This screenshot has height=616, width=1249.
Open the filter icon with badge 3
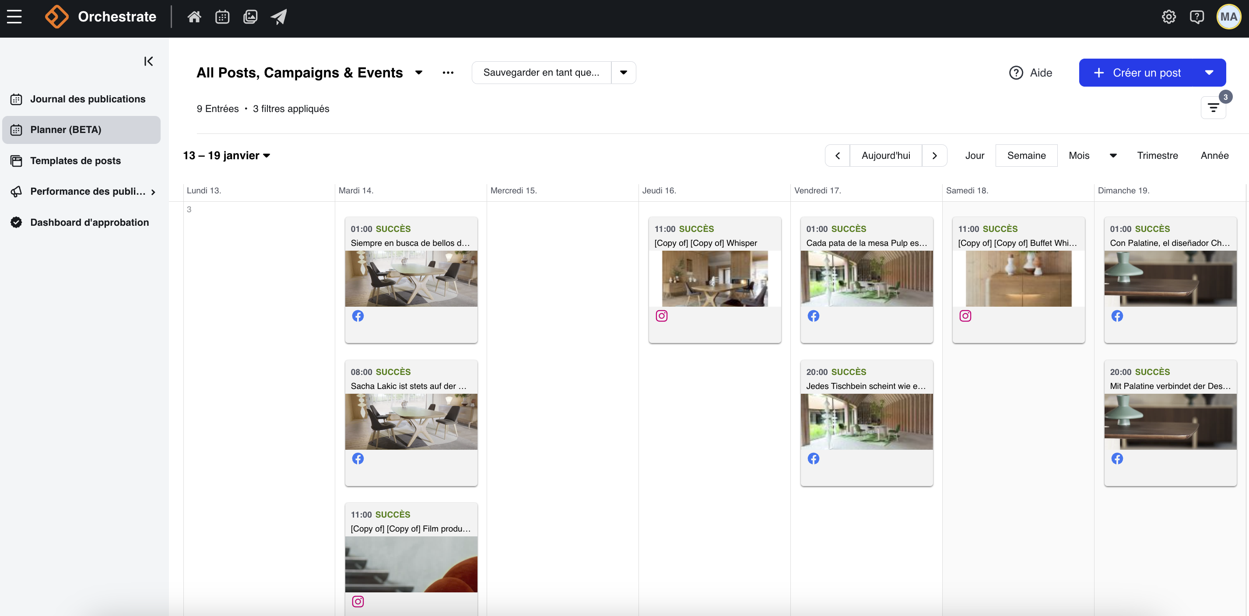(x=1213, y=108)
